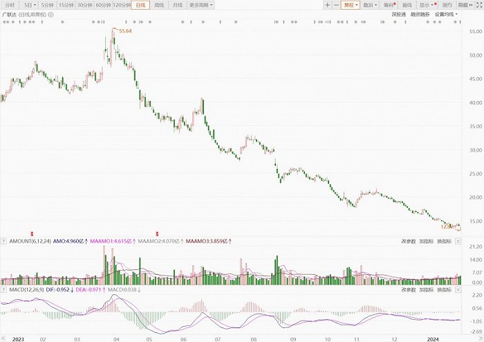Viewport: 484px width, 342px height.
Task: Open help icon for AMOUNT indicator
Action: 3,242
